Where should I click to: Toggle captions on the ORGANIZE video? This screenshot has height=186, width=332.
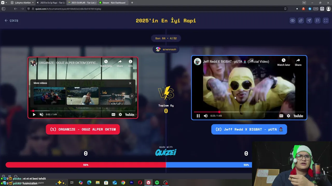coord(113,114)
